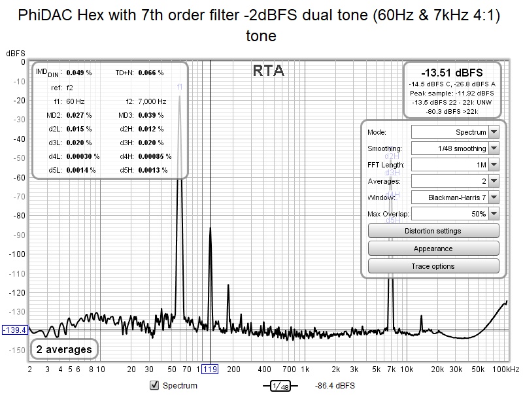Open the Window dropdown arrow
The height and width of the screenshot is (395, 523).
[494, 197]
